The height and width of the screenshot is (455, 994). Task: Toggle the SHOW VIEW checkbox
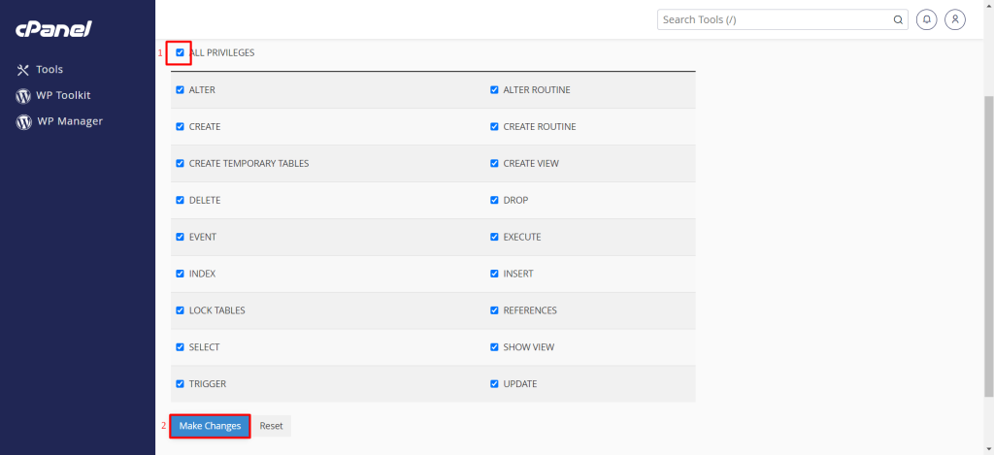[x=494, y=347]
